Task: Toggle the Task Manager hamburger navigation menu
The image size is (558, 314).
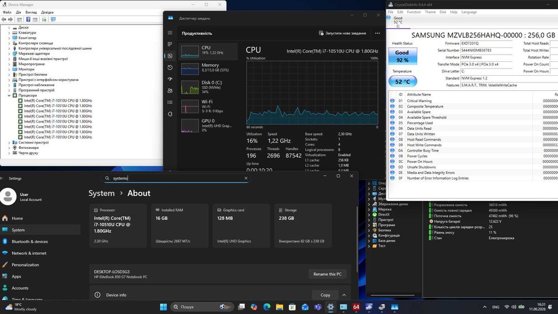Action: click(170, 33)
